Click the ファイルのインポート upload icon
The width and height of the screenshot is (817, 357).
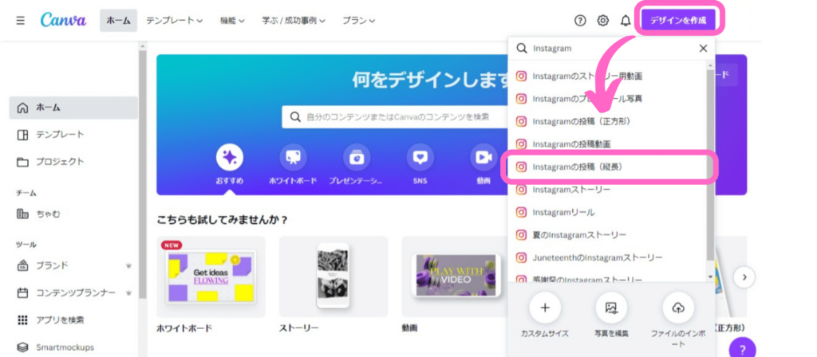coord(678,308)
